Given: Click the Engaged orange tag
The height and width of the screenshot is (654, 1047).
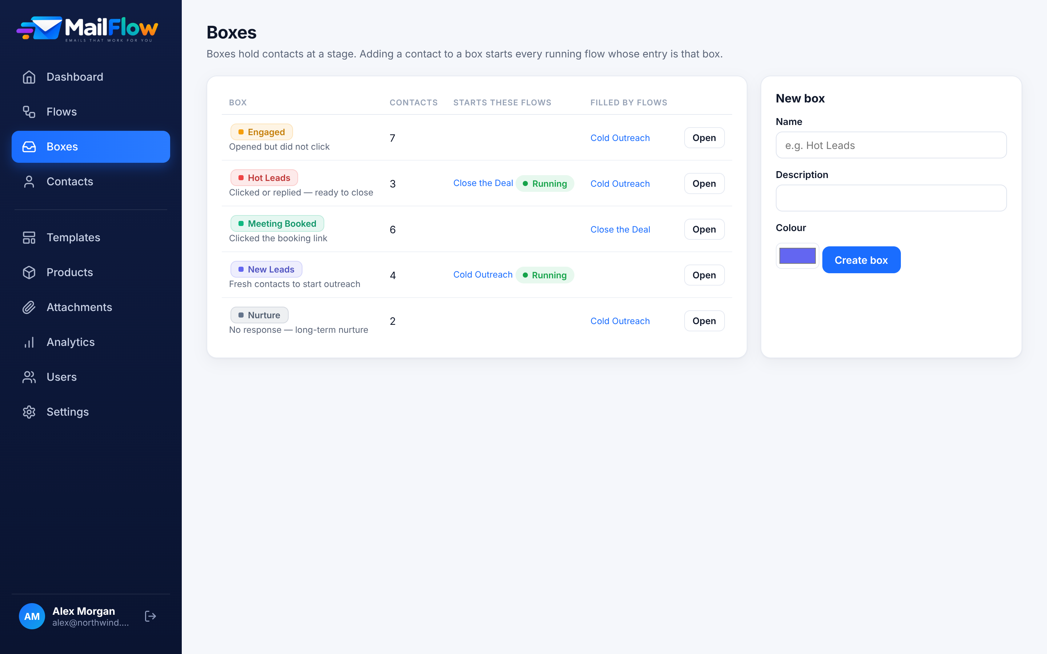Looking at the screenshot, I should click(261, 132).
